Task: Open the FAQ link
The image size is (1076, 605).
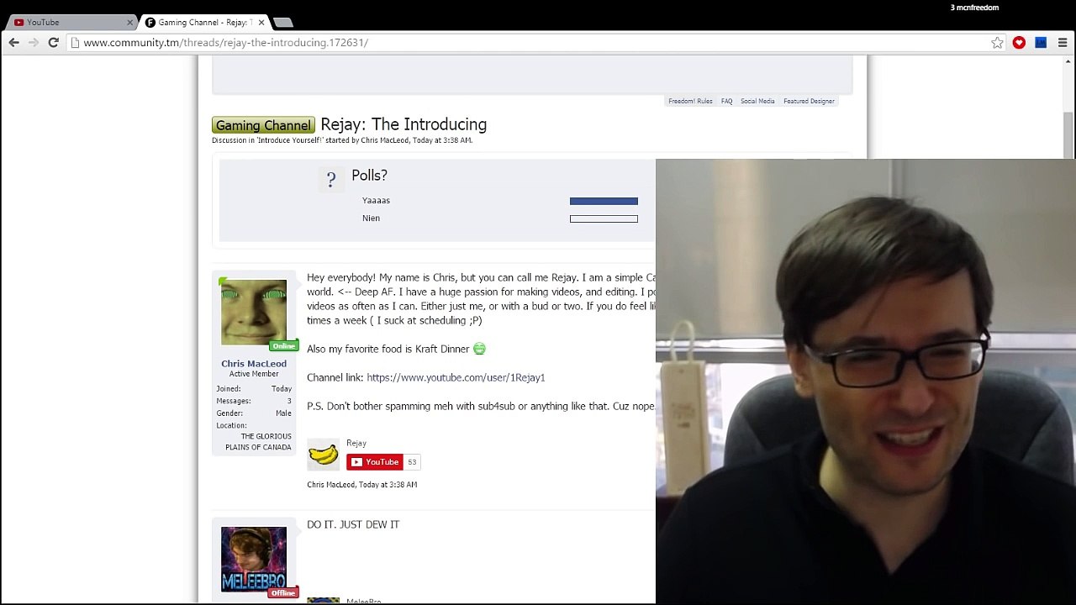Action: 726,101
